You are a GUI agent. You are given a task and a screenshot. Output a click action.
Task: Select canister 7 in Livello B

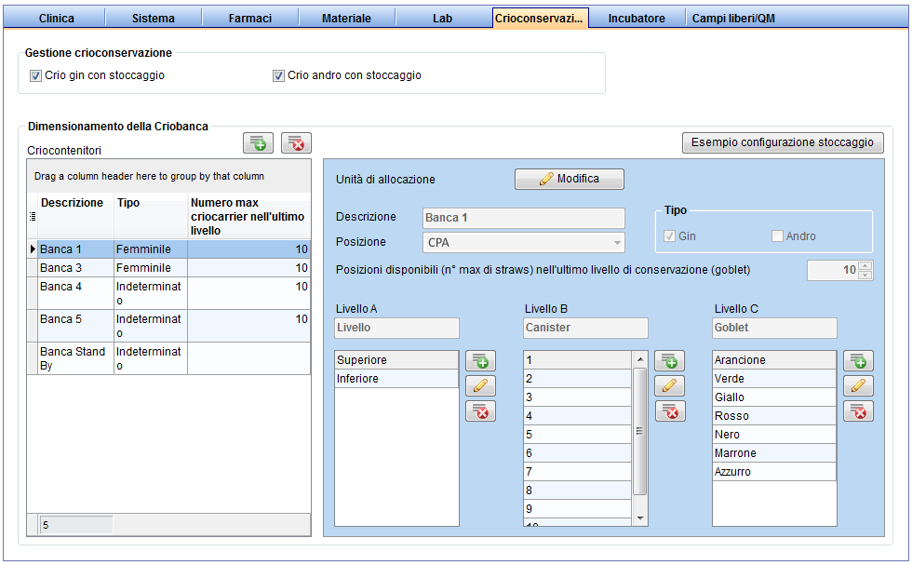point(578,472)
